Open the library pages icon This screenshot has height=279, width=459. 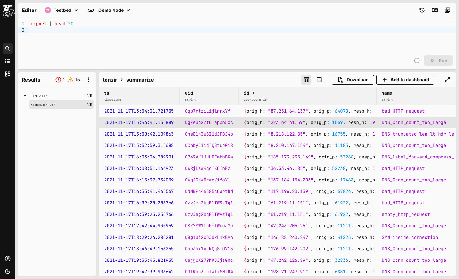click(448, 10)
